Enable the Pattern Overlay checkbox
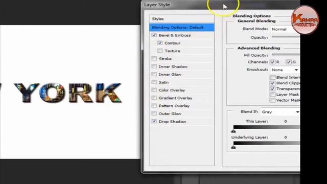Viewport: 327px width, 184px height. [154, 106]
